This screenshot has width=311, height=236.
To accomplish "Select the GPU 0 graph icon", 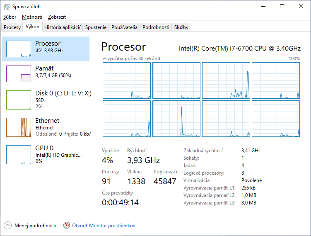I will pos(19,154).
